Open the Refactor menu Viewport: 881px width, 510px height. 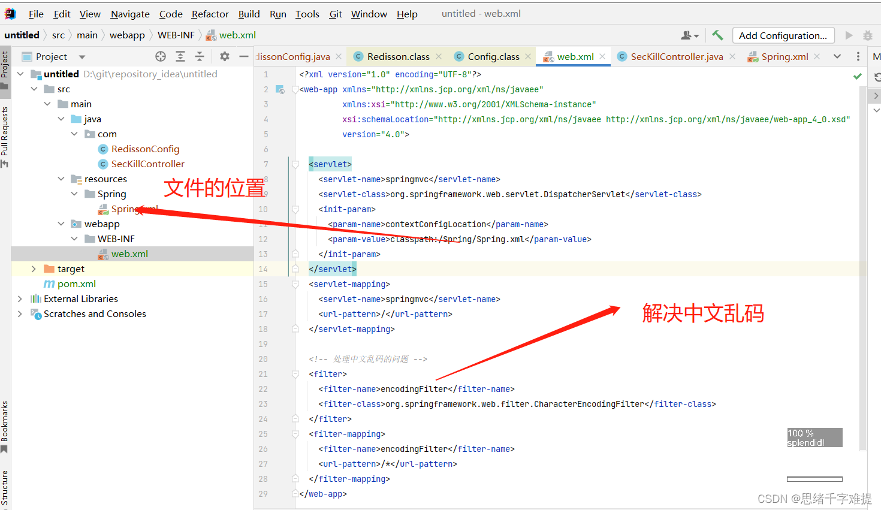pos(210,14)
